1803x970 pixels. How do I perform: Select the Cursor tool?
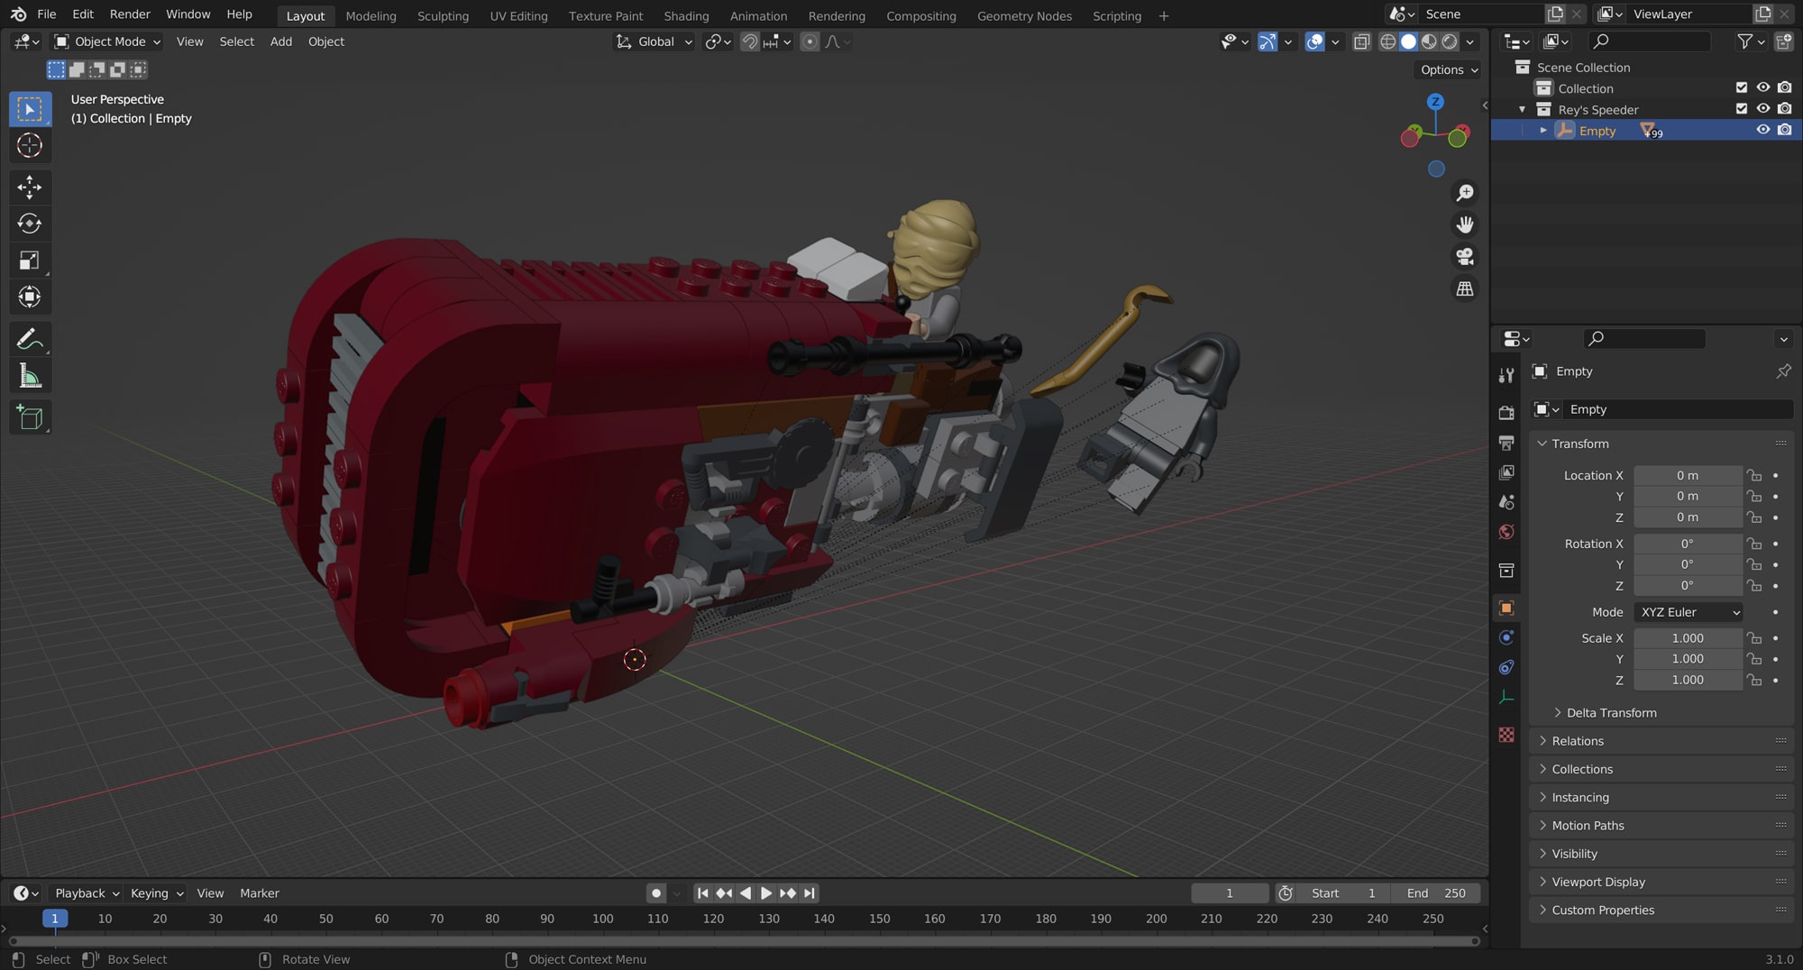pyautogui.click(x=30, y=145)
